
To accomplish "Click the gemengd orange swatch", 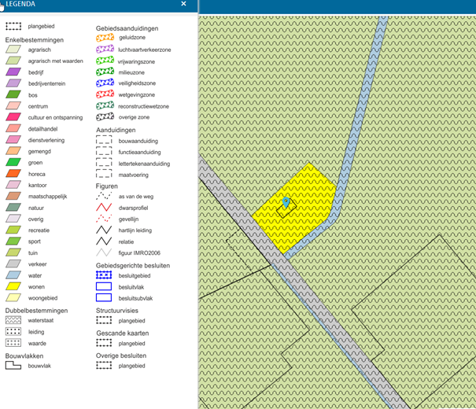I will [x=13, y=151].
